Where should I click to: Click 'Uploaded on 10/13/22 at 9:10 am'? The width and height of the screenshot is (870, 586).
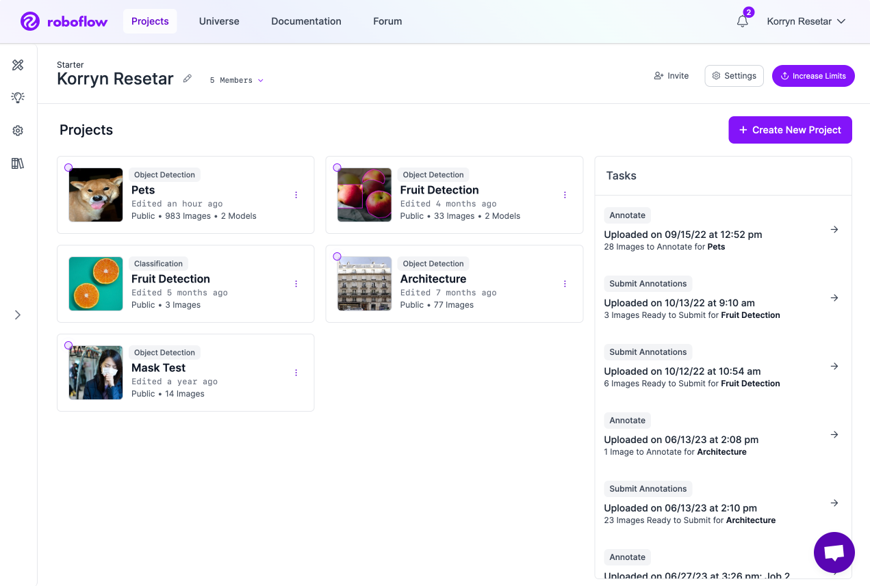(x=680, y=303)
